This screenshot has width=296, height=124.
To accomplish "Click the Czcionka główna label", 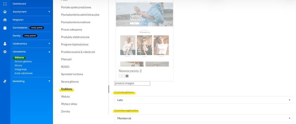I will click(x=124, y=93).
